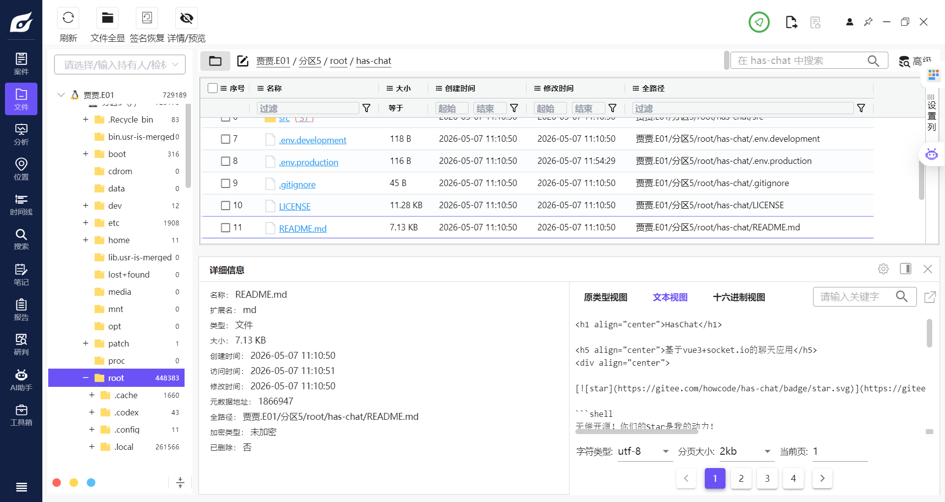945x502 pixels.
Task: Check the row 11 README.md checkbox
Action: 225,228
